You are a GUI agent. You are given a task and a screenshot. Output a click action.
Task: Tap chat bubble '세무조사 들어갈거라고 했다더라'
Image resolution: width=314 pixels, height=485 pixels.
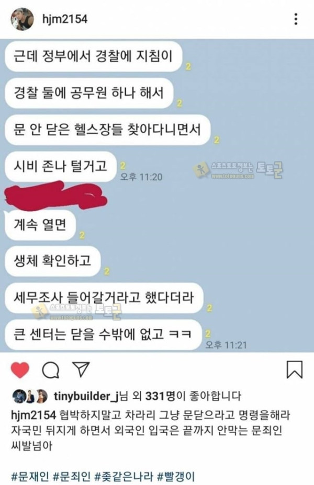pos(104,298)
